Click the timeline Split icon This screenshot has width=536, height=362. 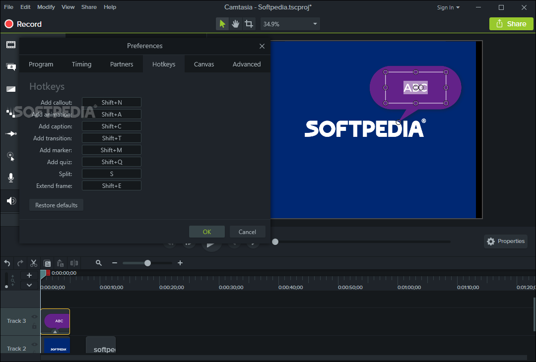click(74, 263)
